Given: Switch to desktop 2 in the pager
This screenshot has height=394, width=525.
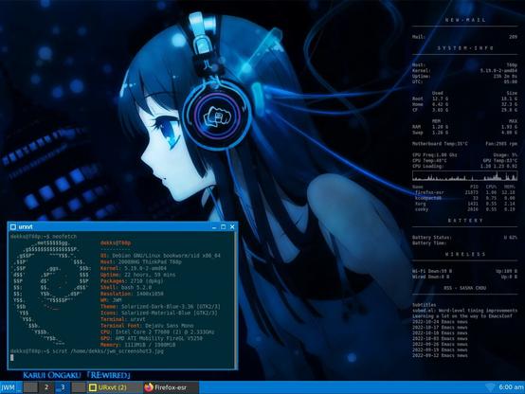Looking at the screenshot, I should [x=45, y=387].
